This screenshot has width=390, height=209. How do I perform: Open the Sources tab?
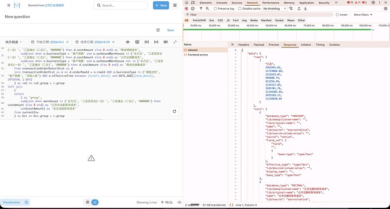coord(237,3)
